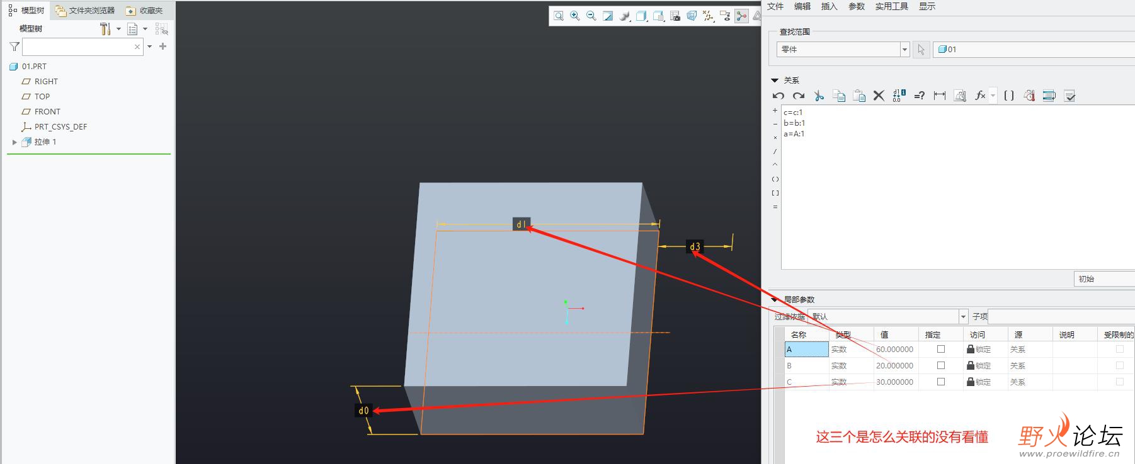
Task: Click the 初始 button
Action: click(x=1104, y=279)
